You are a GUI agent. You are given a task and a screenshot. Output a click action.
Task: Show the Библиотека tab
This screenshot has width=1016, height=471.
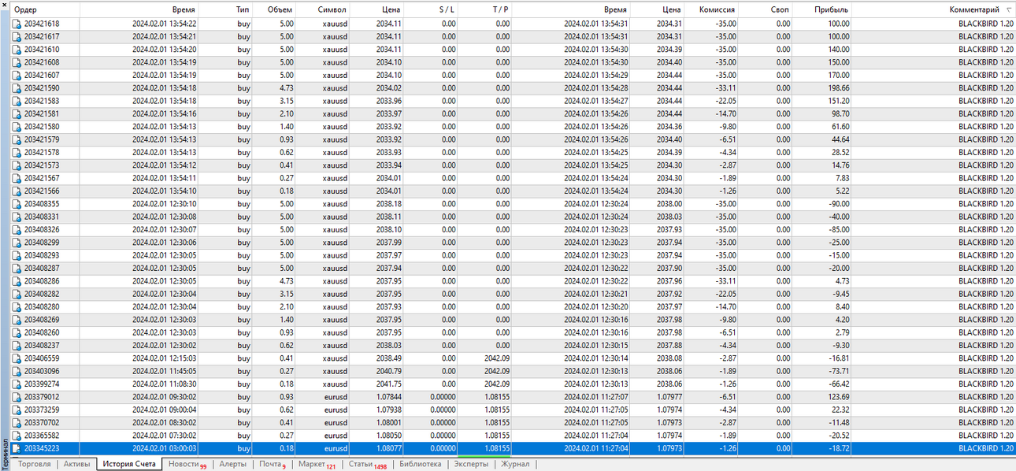tap(421, 464)
